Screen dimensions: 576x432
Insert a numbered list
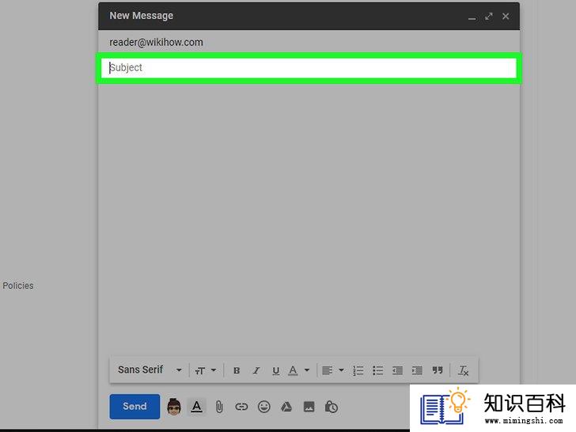(x=358, y=370)
